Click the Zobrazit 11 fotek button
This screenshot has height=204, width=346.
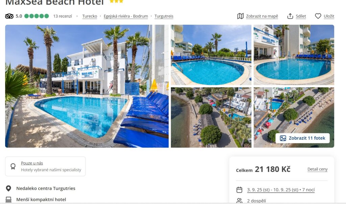[302, 138]
